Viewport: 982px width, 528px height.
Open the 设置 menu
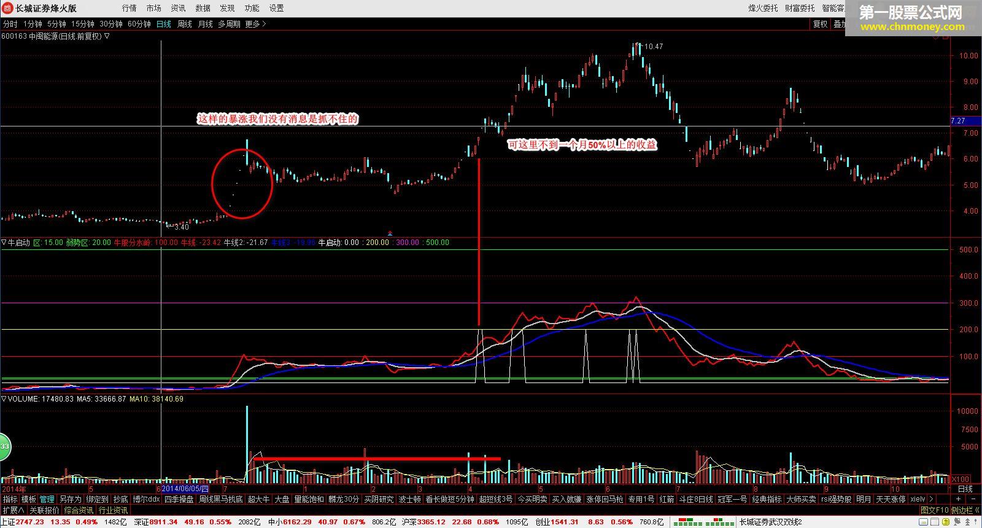[x=276, y=8]
